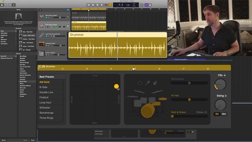
Task: Select the Motown Revisited drum kit
Action: pos(25,75)
